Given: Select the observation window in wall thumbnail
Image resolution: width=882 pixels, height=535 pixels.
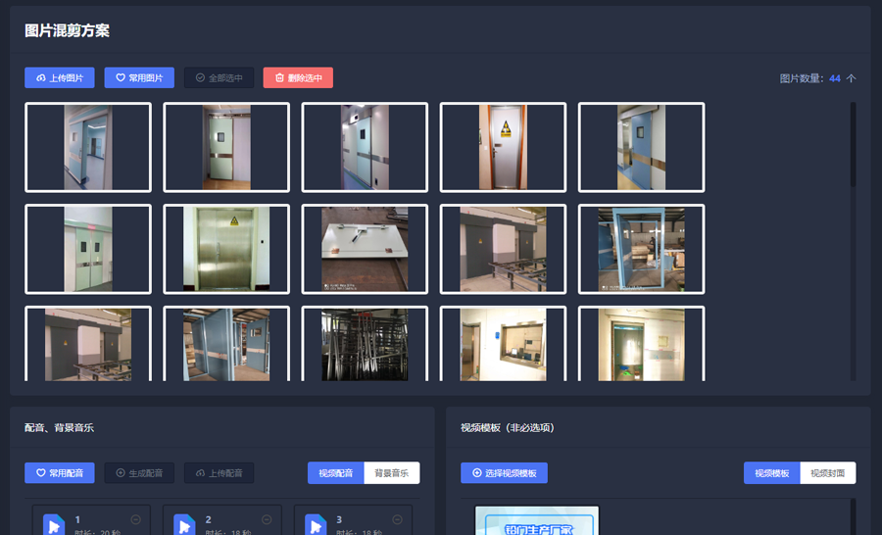Looking at the screenshot, I should click(503, 344).
